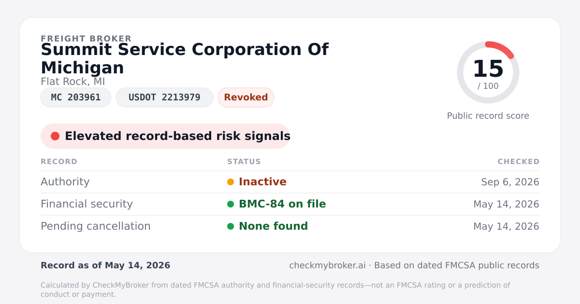The image size is (580, 304).
Task: Click the red dot beside Elevated risk signals
Action: [x=55, y=136]
